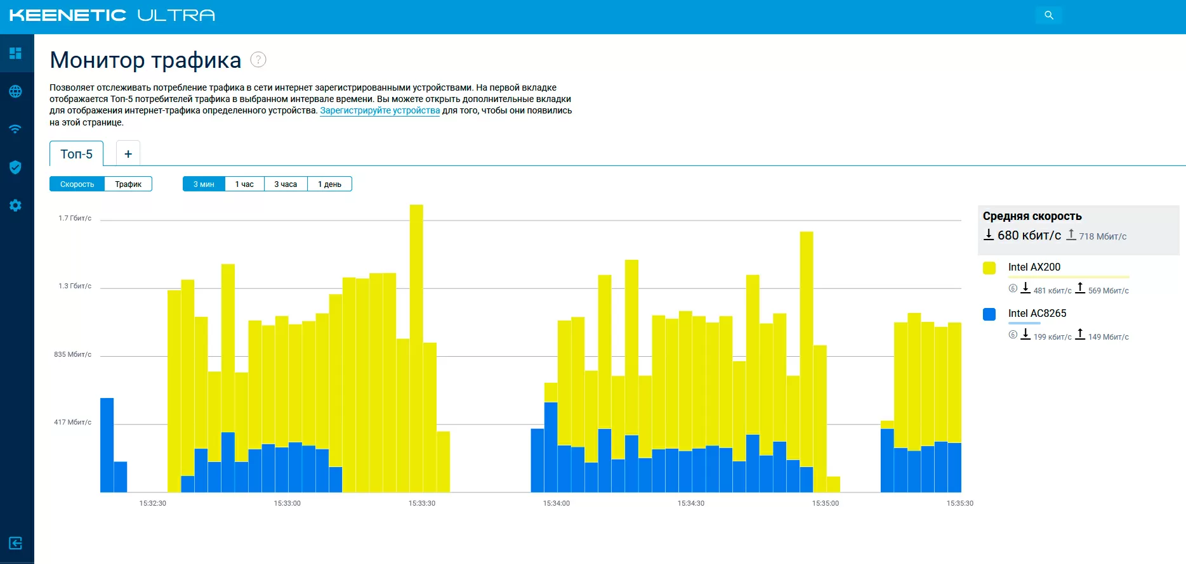This screenshot has height=564, width=1186.
Task: Open the settings gear icon in sidebar
Action: (16, 205)
